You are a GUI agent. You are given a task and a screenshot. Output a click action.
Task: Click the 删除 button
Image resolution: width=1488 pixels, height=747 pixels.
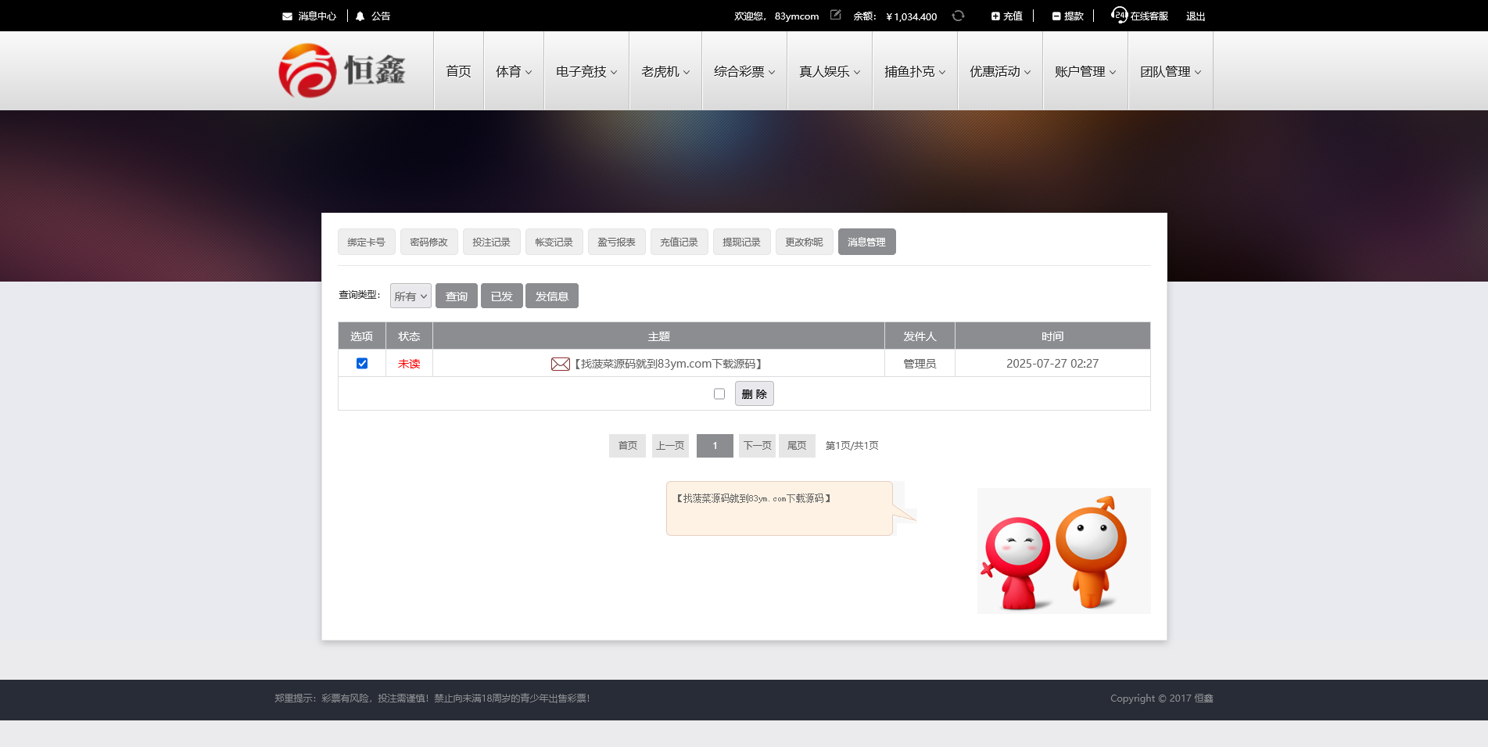click(755, 393)
